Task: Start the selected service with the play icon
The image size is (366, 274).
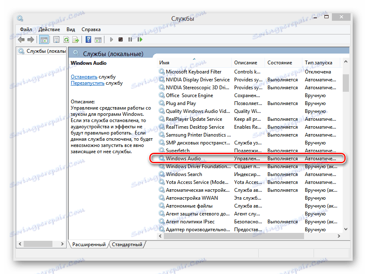Action: [111, 39]
